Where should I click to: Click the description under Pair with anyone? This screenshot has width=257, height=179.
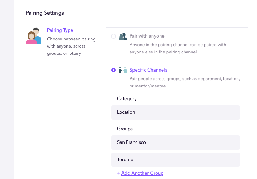(x=178, y=48)
